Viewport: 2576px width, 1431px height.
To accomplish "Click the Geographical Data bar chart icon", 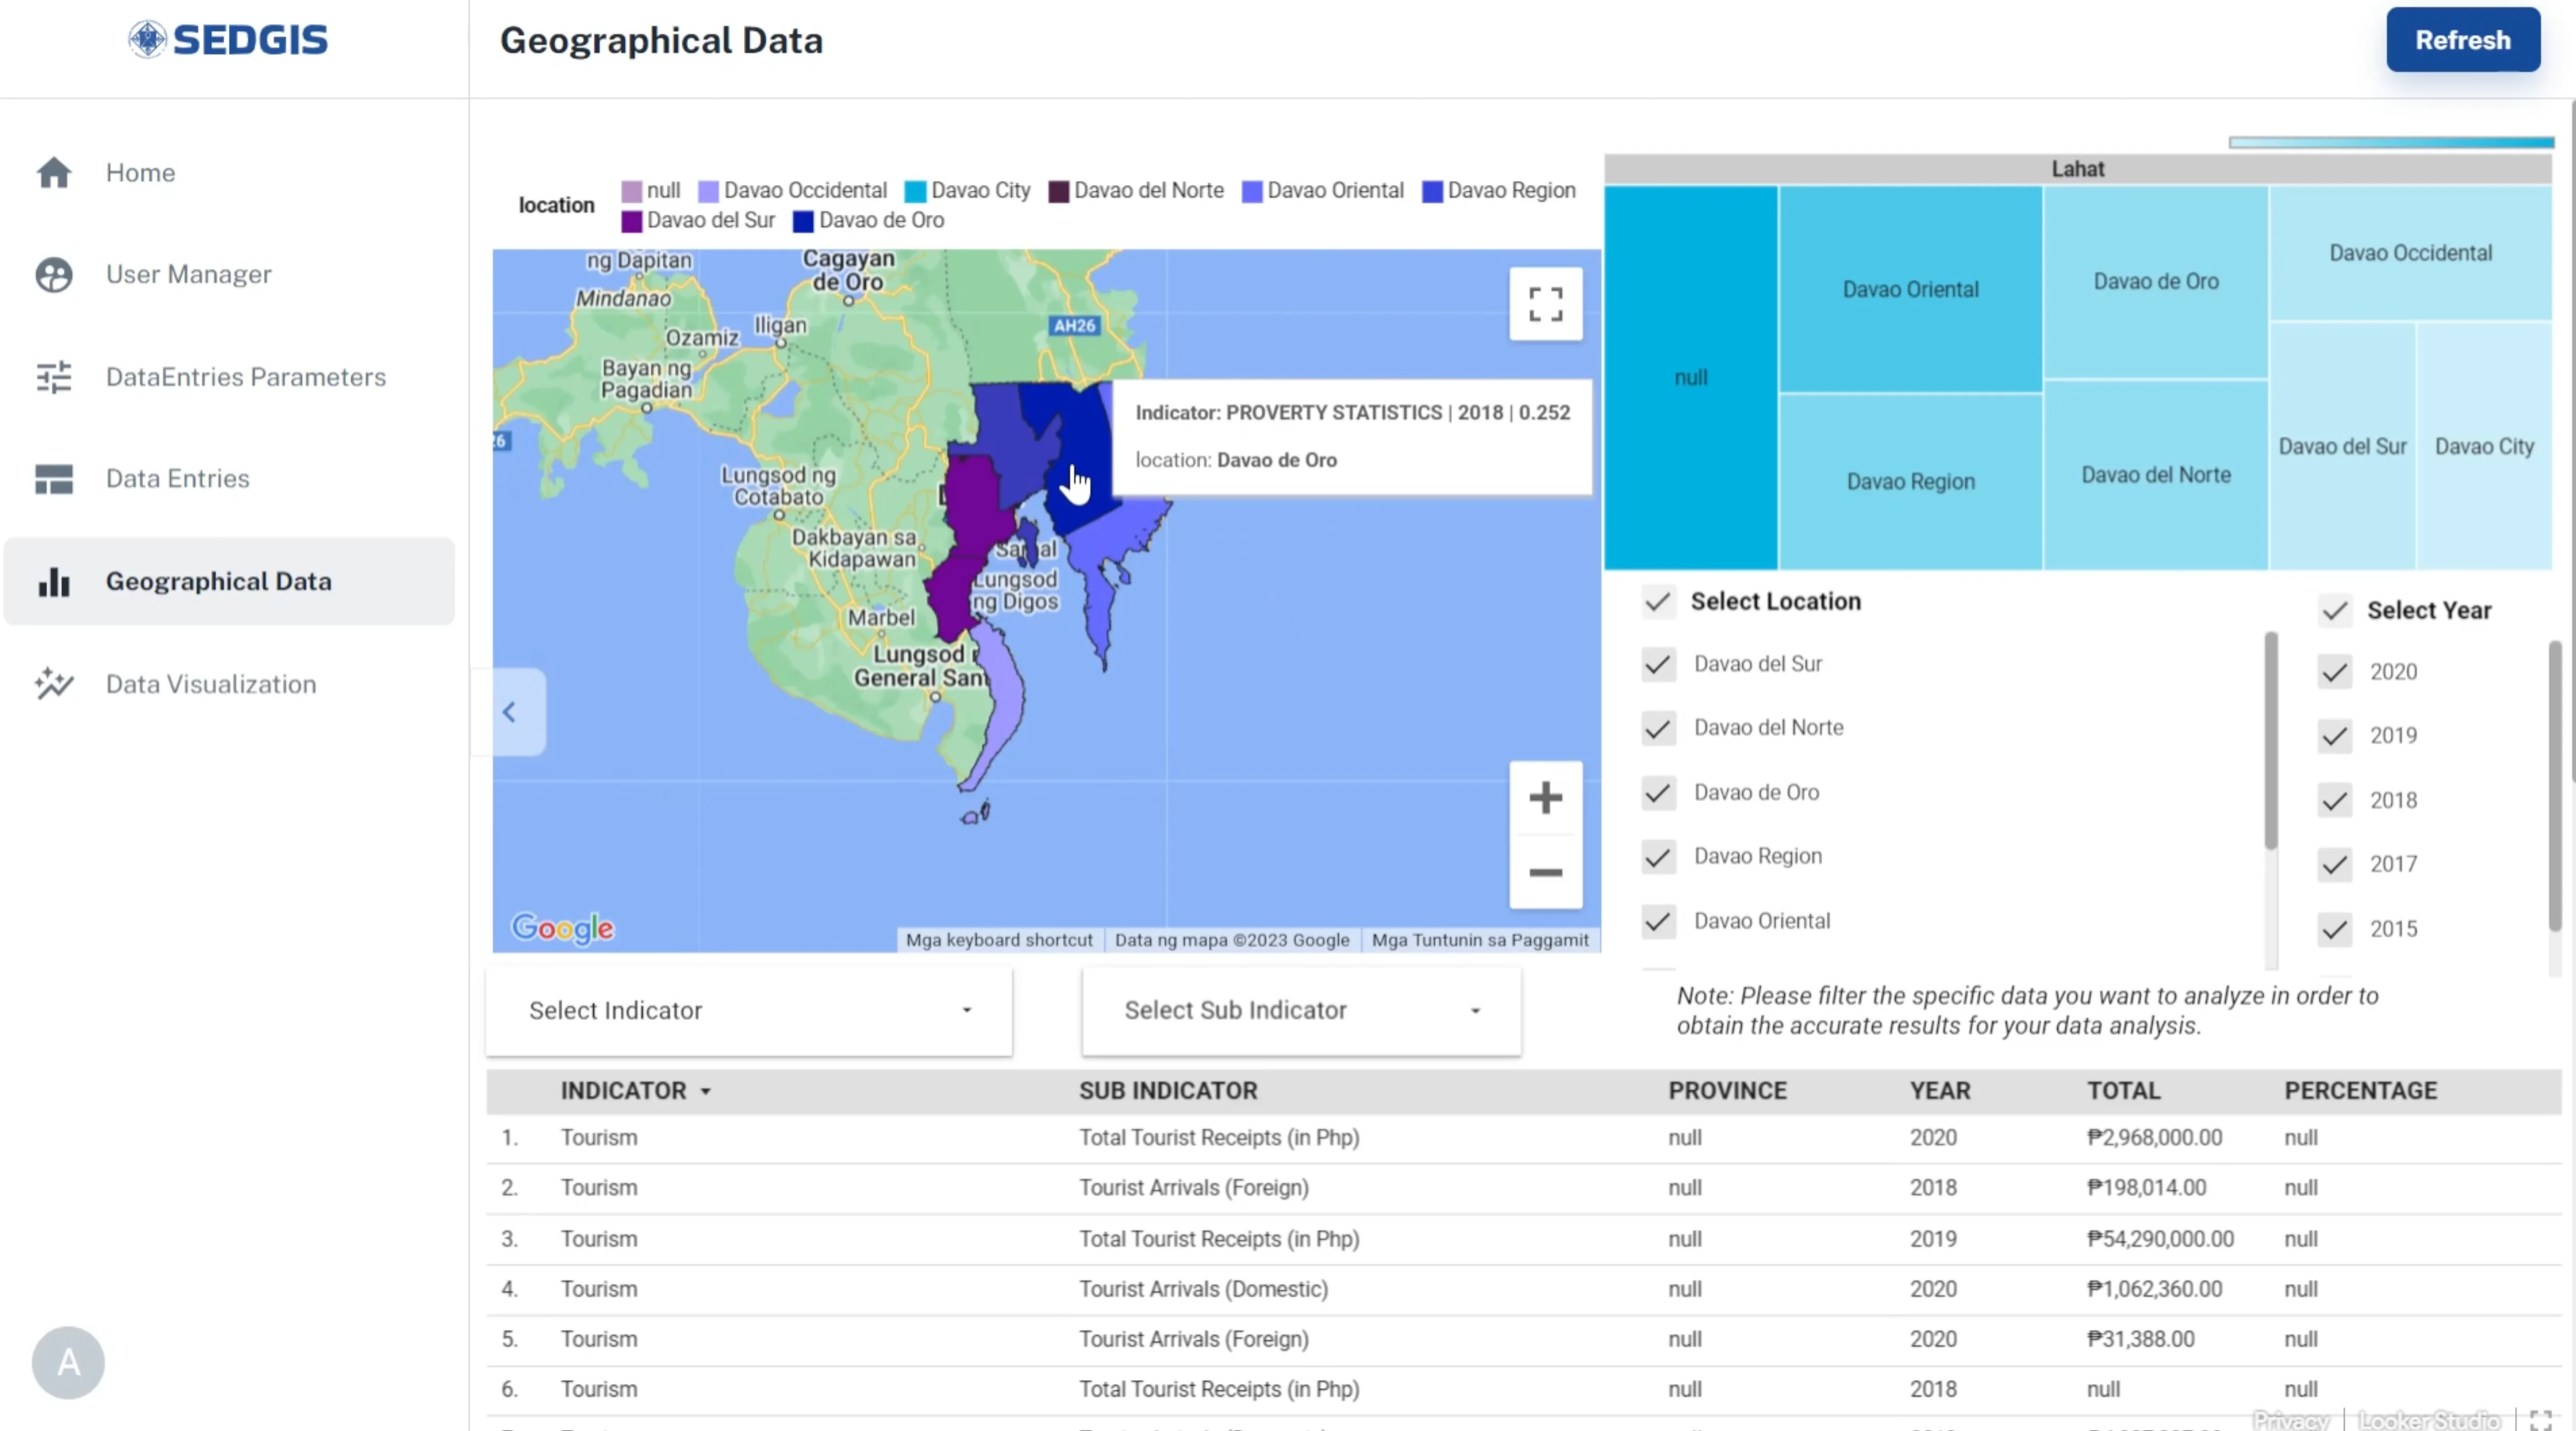I will tap(54, 582).
